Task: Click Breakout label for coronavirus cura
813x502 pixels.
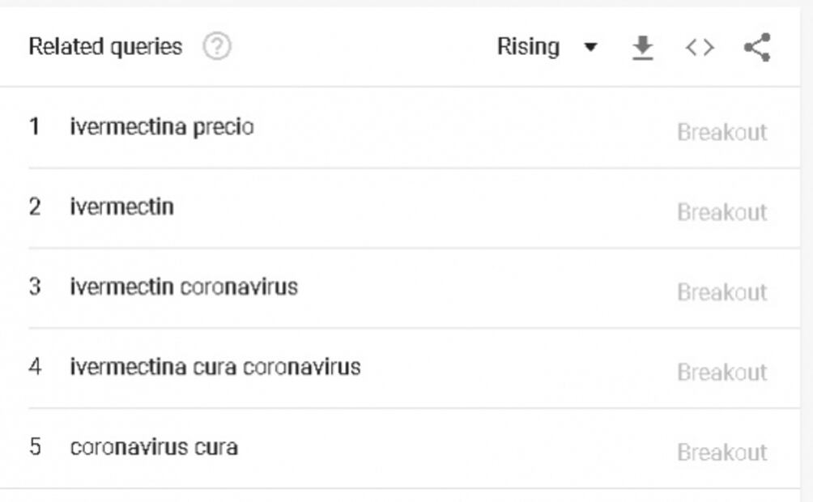Action: tap(721, 452)
